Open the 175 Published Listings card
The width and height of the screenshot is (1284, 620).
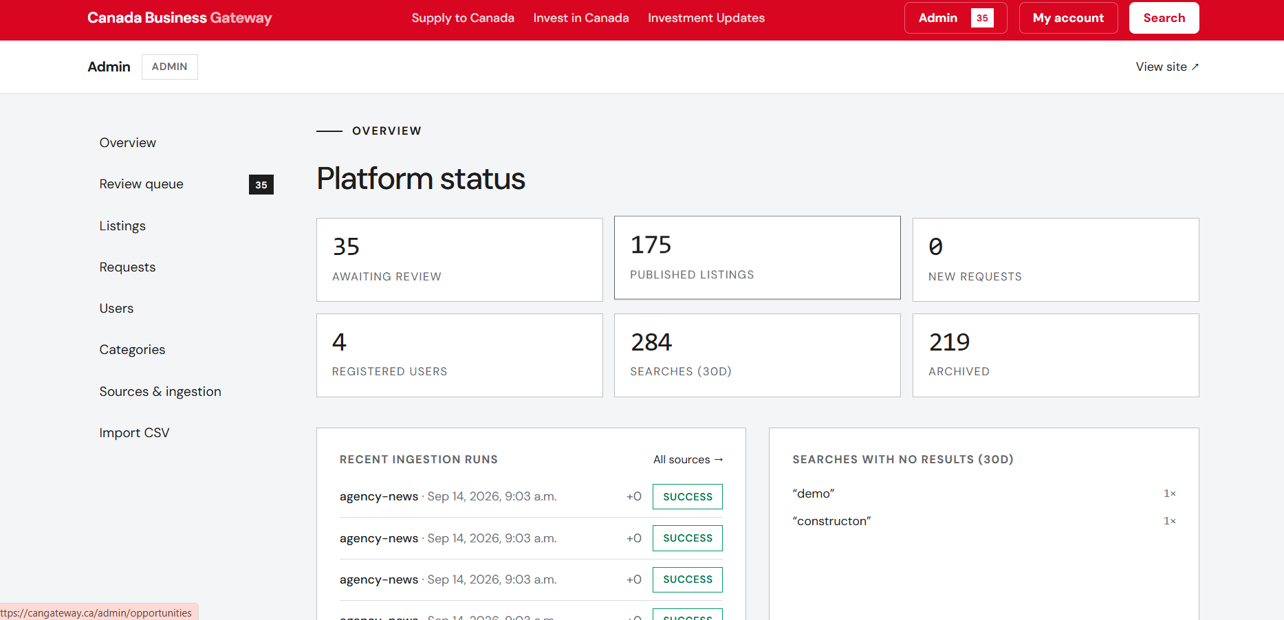pyautogui.click(x=757, y=258)
